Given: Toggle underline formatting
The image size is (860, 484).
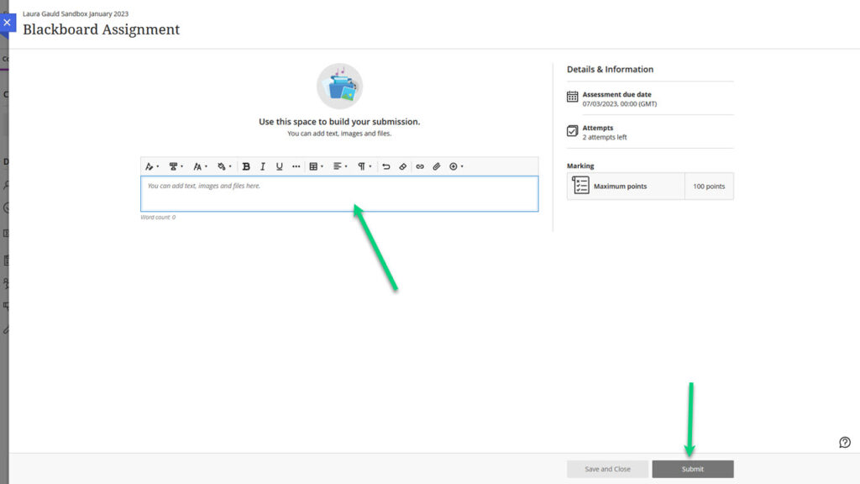Looking at the screenshot, I should [x=279, y=166].
